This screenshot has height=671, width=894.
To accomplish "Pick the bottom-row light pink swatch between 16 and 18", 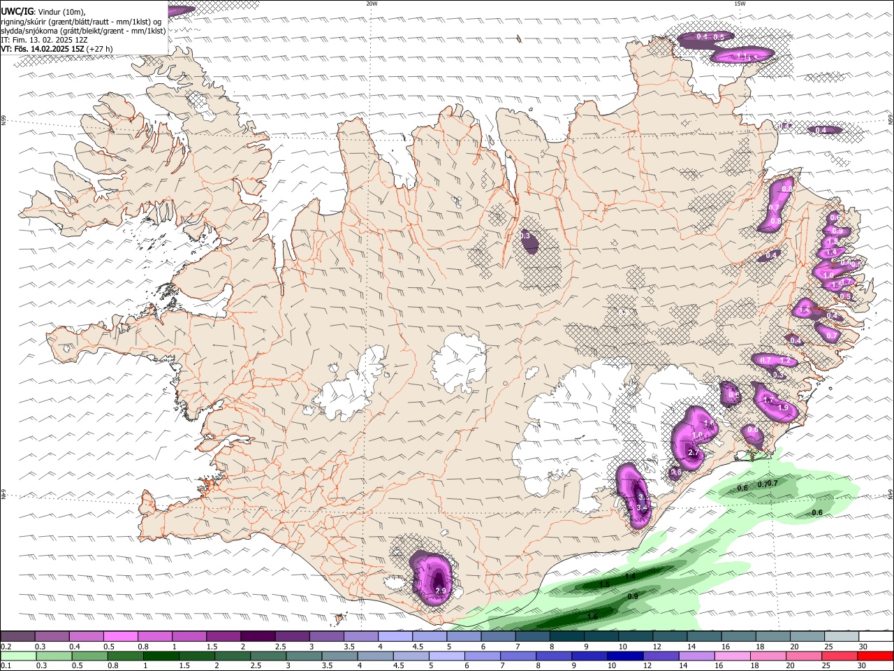I will (x=732, y=656).
